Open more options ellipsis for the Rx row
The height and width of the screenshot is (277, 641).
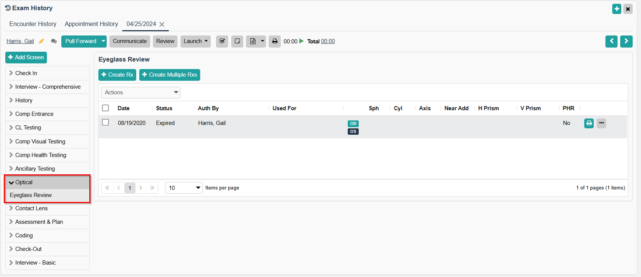point(601,123)
